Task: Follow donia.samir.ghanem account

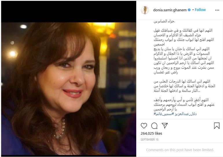Action: click(200, 10)
